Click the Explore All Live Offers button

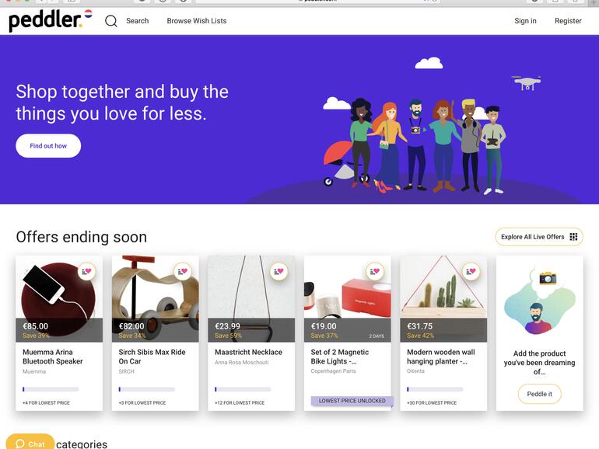point(533,237)
